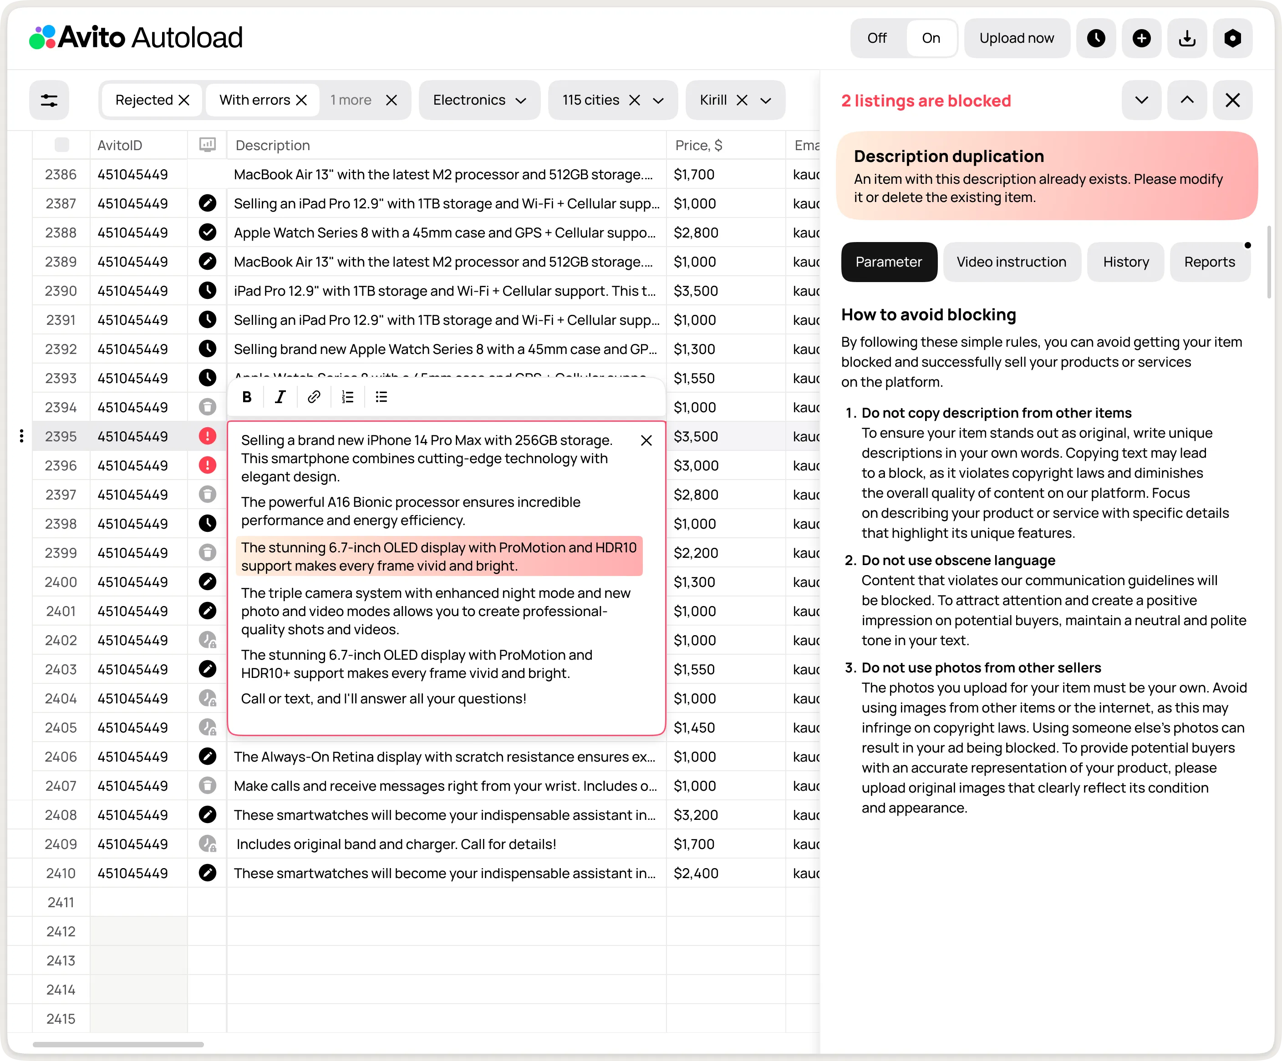Click the $2,800 price in row 2388
Image resolution: width=1282 pixels, height=1061 pixels.
click(696, 232)
